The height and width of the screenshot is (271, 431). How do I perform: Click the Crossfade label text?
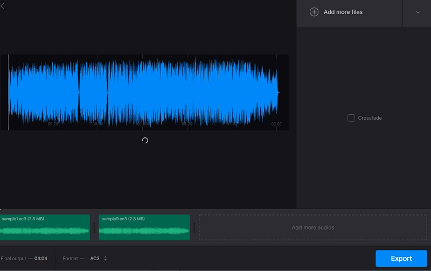pyautogui.click(x=370, y=118)
